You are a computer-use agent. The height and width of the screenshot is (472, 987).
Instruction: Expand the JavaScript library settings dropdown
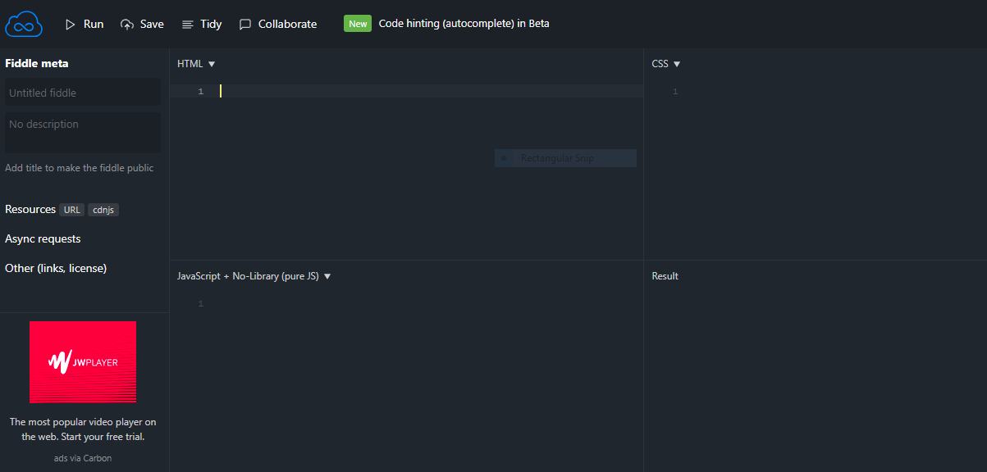(327, 276)
